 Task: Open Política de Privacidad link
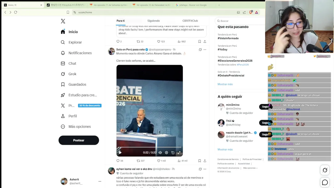(x=252, y=159)
